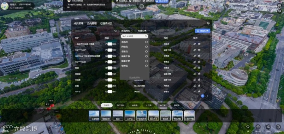Screen dimensions: 284x134
Task: Select the 镇街主管 role radio button
Action: [x=146, y=61]
